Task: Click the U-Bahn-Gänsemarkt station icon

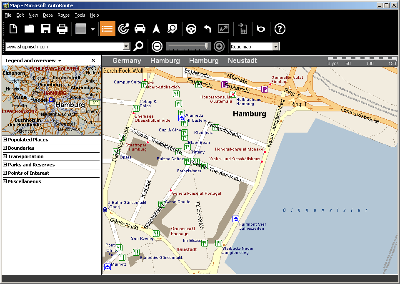Action: (105, 210)
